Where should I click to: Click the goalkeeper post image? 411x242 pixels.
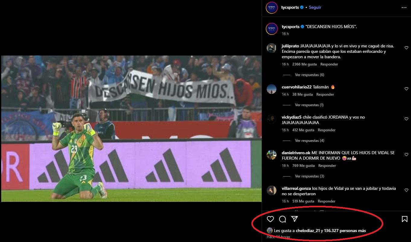[x=131, y=129]
